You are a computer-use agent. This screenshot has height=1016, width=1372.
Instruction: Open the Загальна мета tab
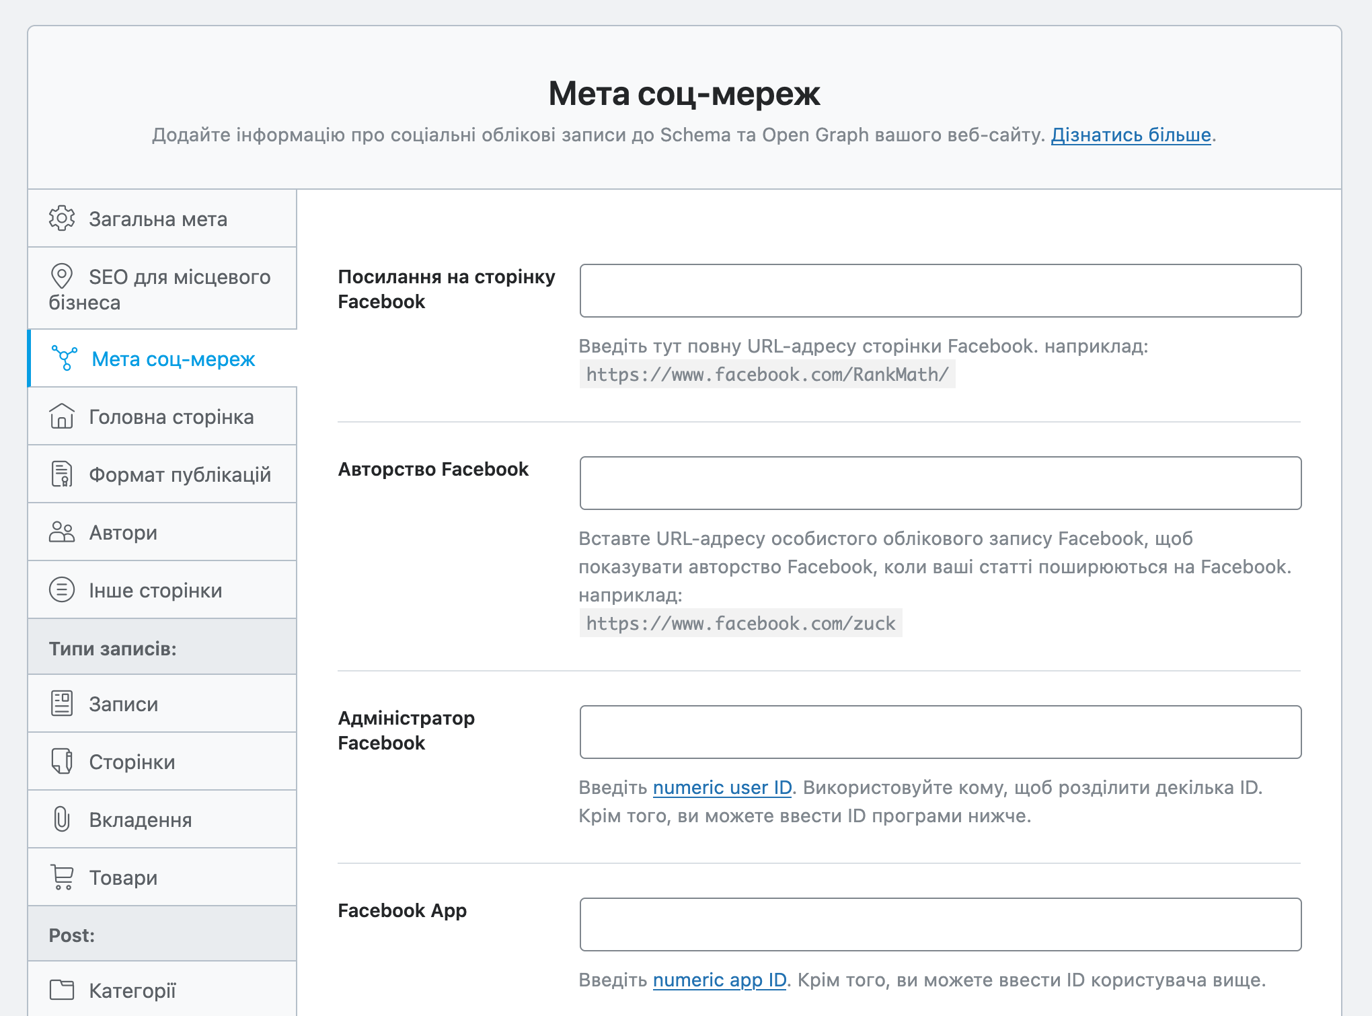[x=162, y=219]
